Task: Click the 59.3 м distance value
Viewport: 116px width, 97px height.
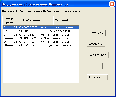Action: point(45,38)
